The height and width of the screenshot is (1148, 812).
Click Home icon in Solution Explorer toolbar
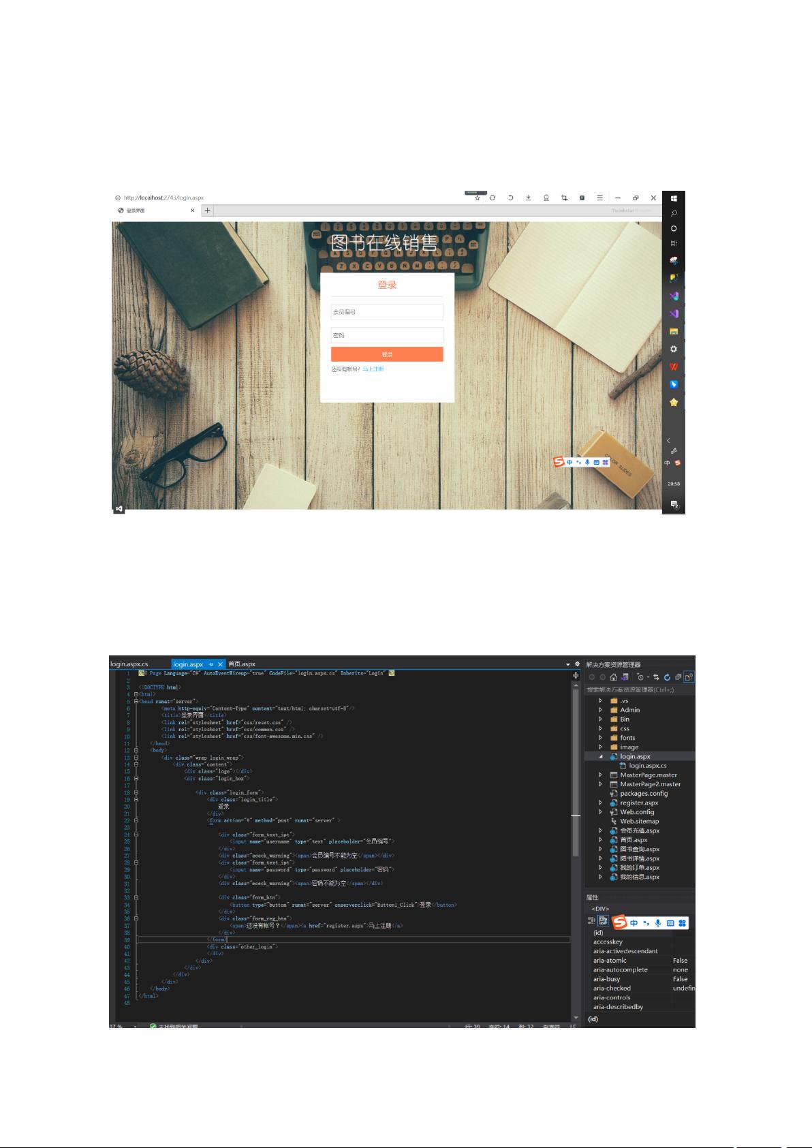(x=614, y=677)
